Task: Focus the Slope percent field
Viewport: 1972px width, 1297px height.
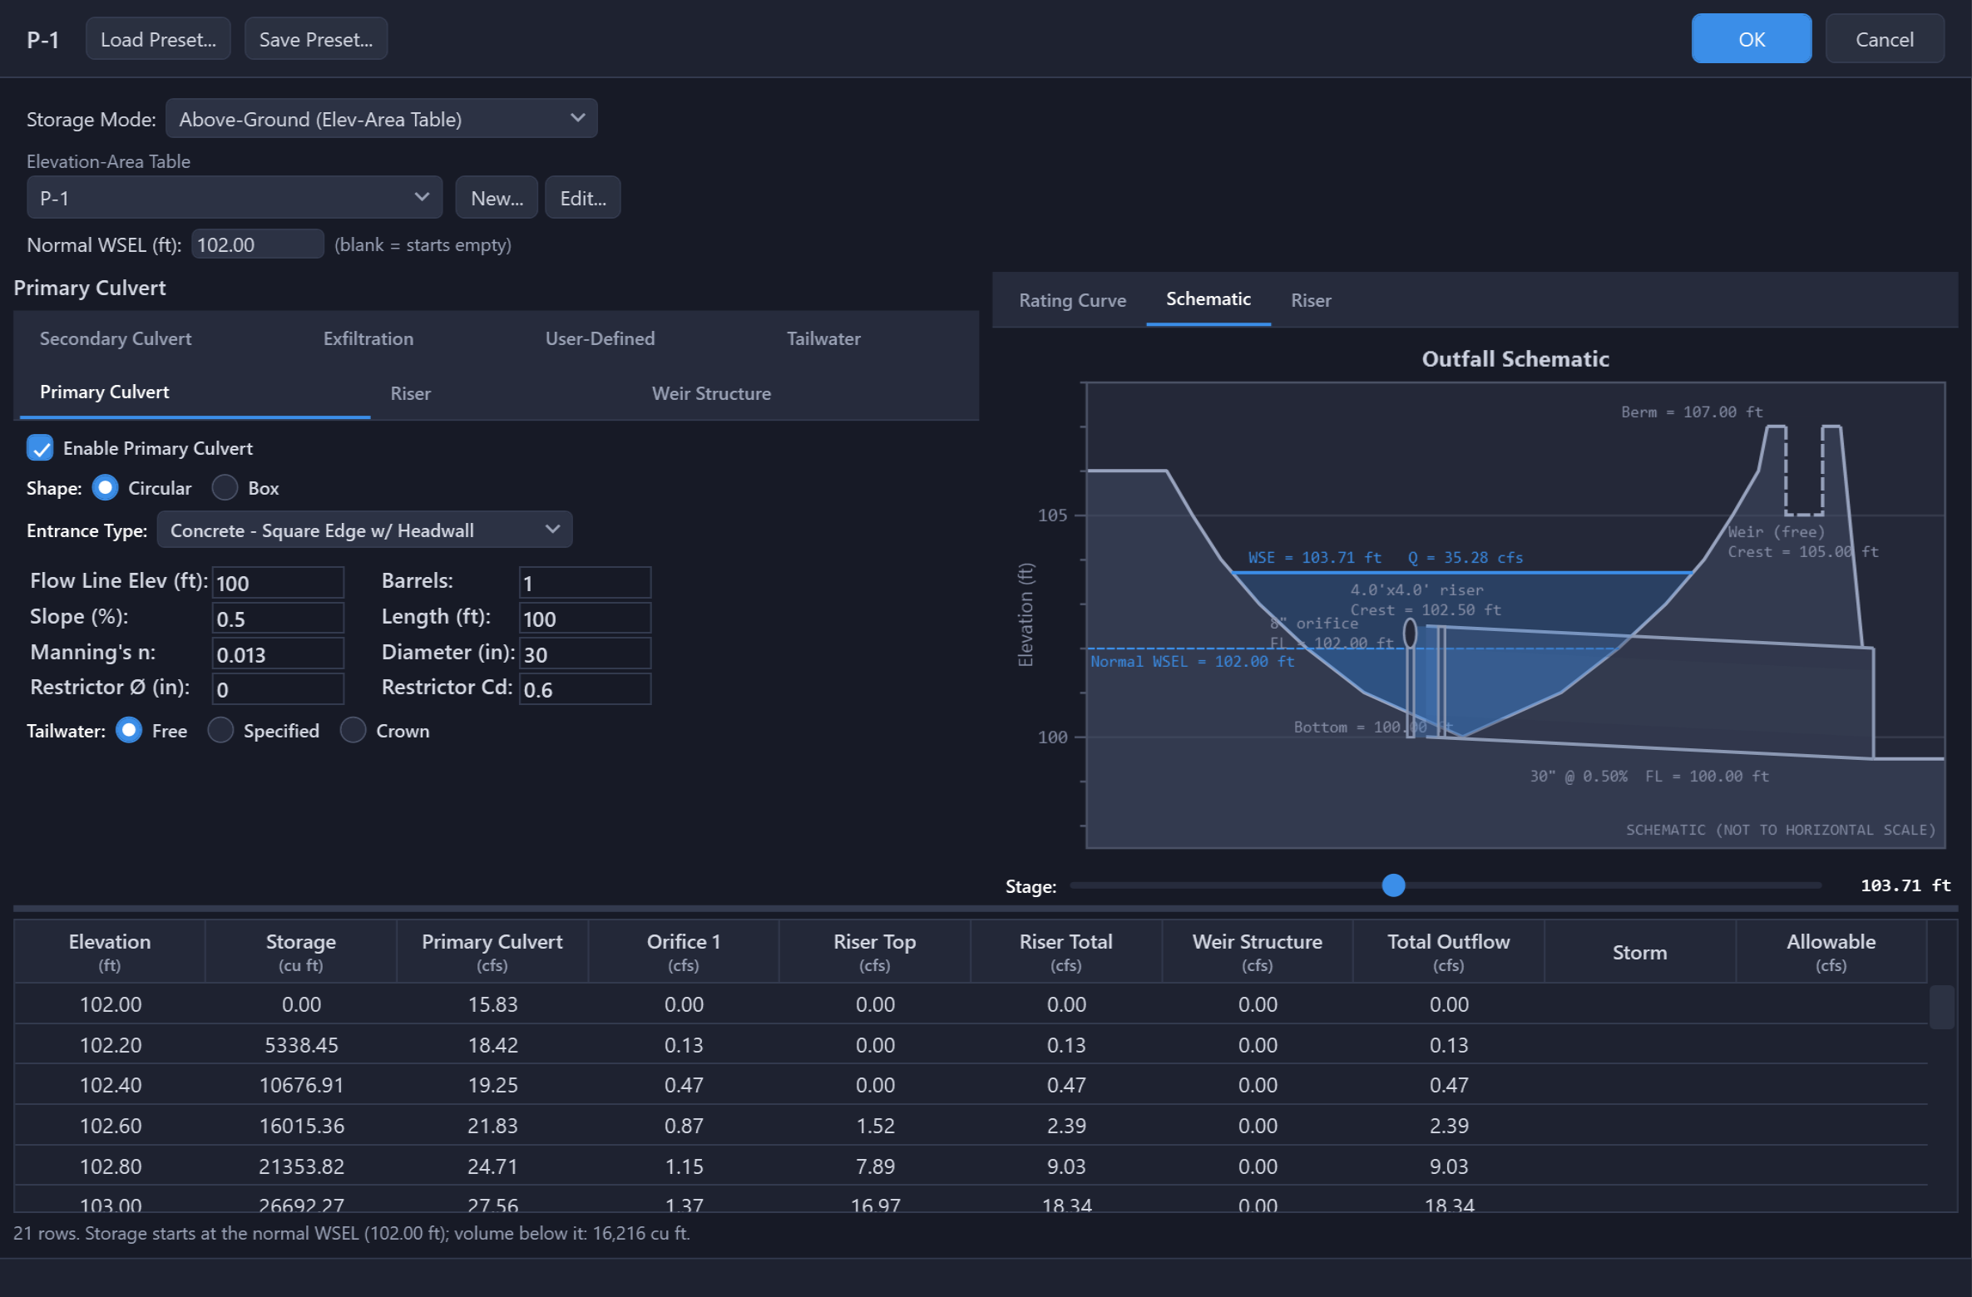Action: tap(279, 619)
